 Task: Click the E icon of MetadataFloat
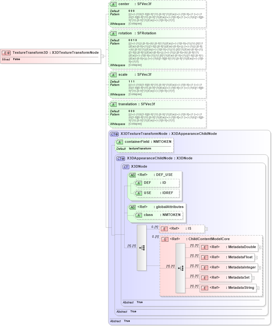(x=204, y=258)
